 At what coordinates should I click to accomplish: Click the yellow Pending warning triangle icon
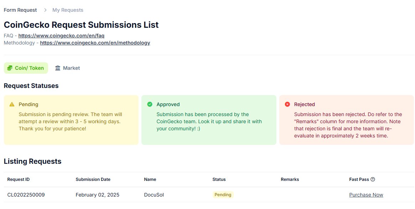pos(12,105)
